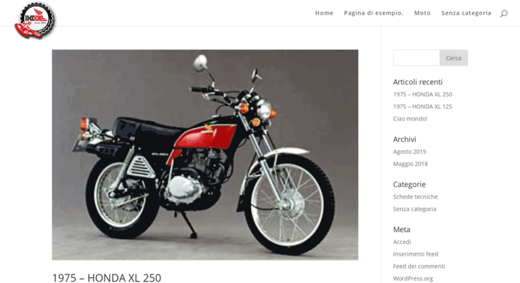Open recent article 1975 – HONDA XL 250
Image resolution: width=520 pixels, height=283 pixels.
[x=422, y=94]
